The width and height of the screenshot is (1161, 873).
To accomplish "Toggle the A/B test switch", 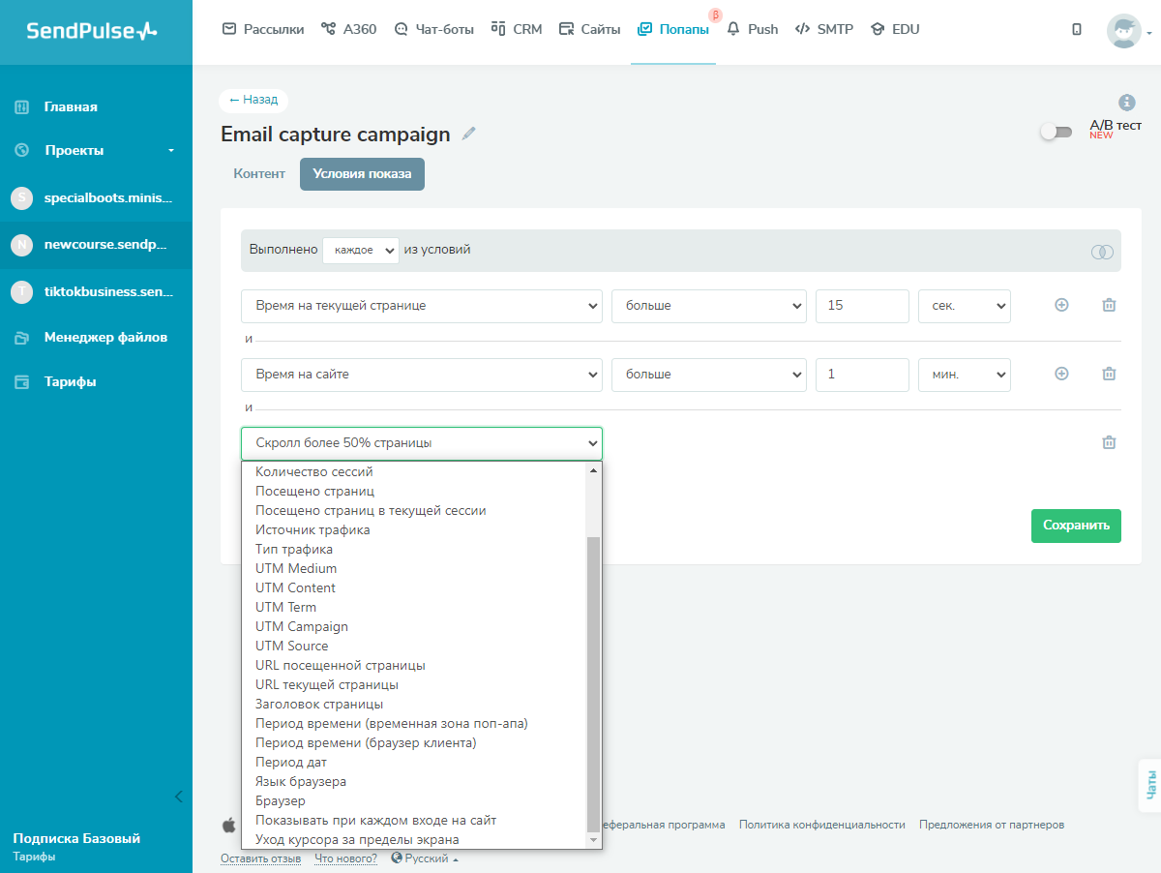I will pyautogui.click(x=1056, y=132).
